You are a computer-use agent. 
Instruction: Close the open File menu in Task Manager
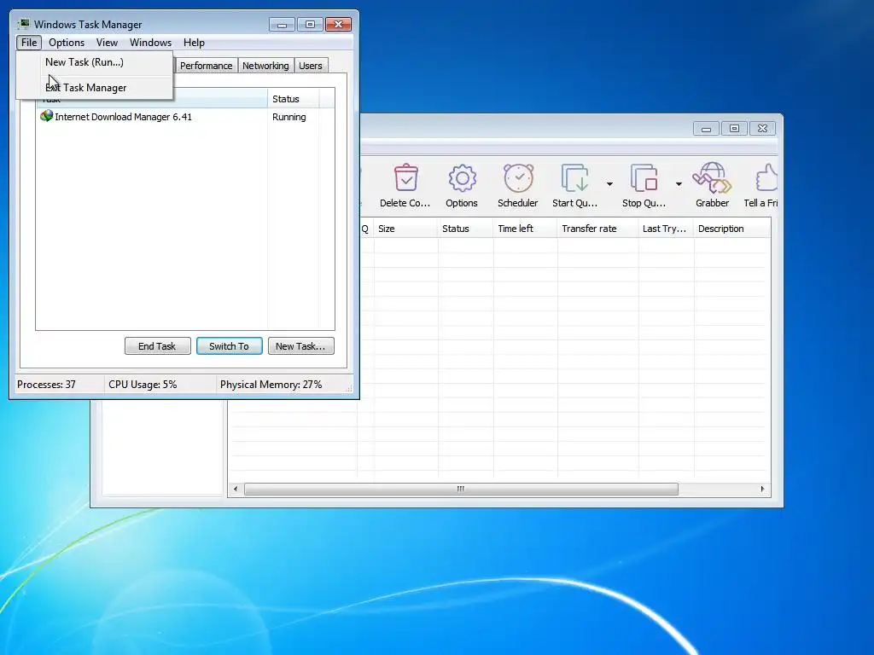(29, 43)
